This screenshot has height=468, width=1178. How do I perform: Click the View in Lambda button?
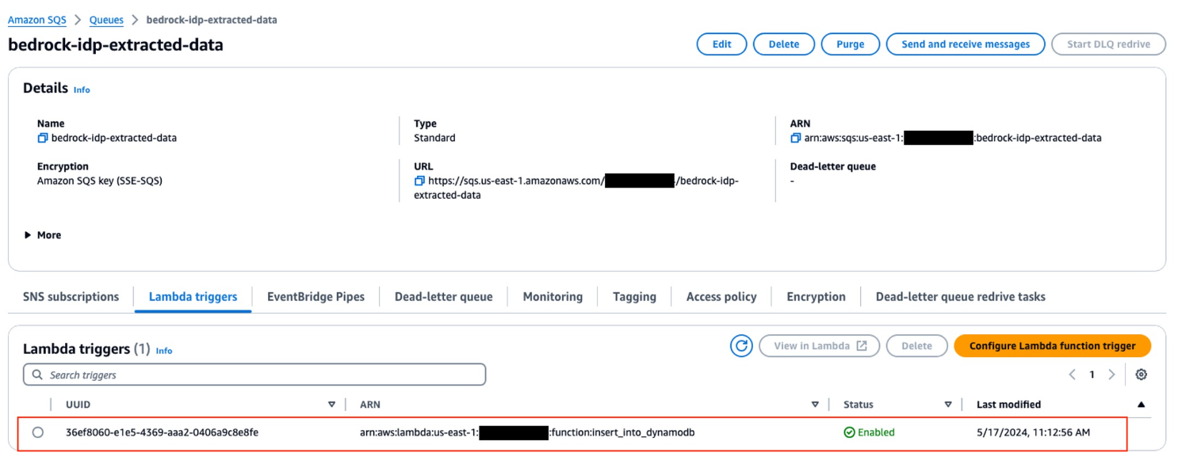click(x=819, y=346)
